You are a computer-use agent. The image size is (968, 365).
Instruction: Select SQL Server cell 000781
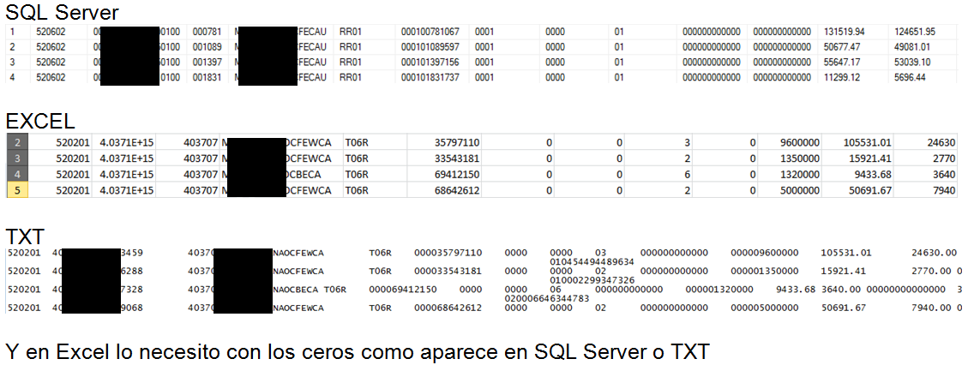pos(206,32)
